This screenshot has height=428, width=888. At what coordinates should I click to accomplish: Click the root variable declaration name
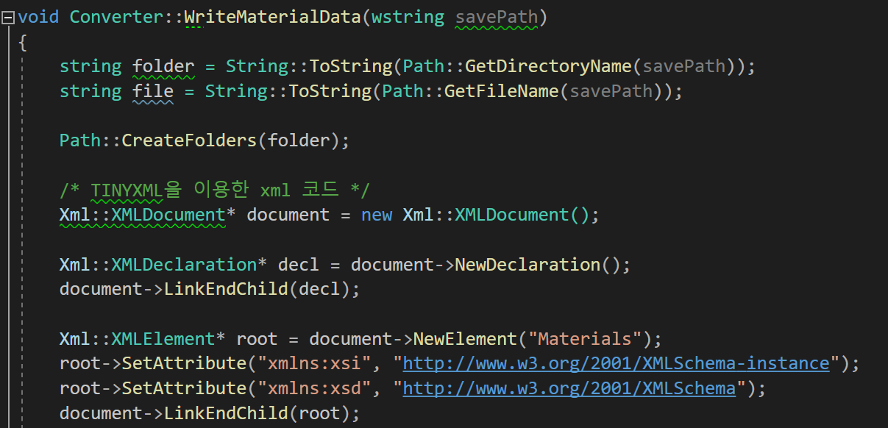tap(257, 339)
